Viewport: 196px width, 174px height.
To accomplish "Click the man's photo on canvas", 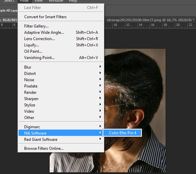I will 135,110.
